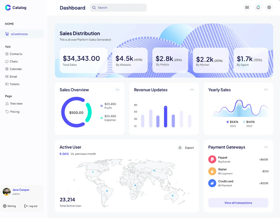
Task: Open Sales Overview three-dot menu
Action: pos(117,89)
